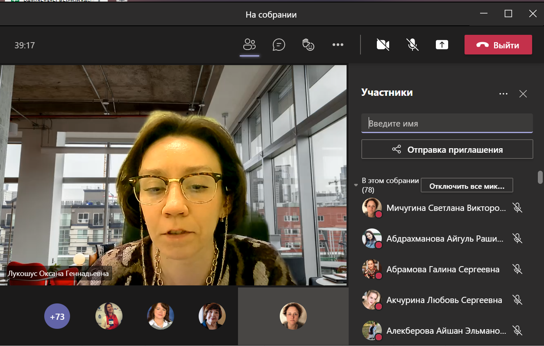Viewport: 544px width, 346px height.
Task: Click the highlighted participant avatar thumbnail in bottom strip
Action: [x=293, y=316]
